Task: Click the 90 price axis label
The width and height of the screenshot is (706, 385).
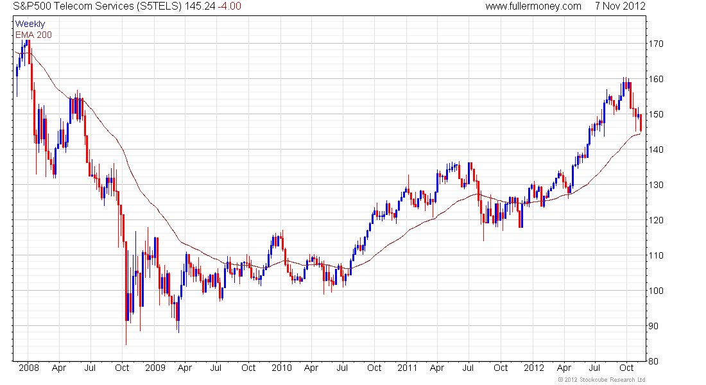Action: point(653,326)
